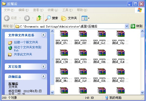Image resolution: width=146 pixels, height=101 pixels.
Task: Click the folder icon in address bar
Action: click(17, 26)
